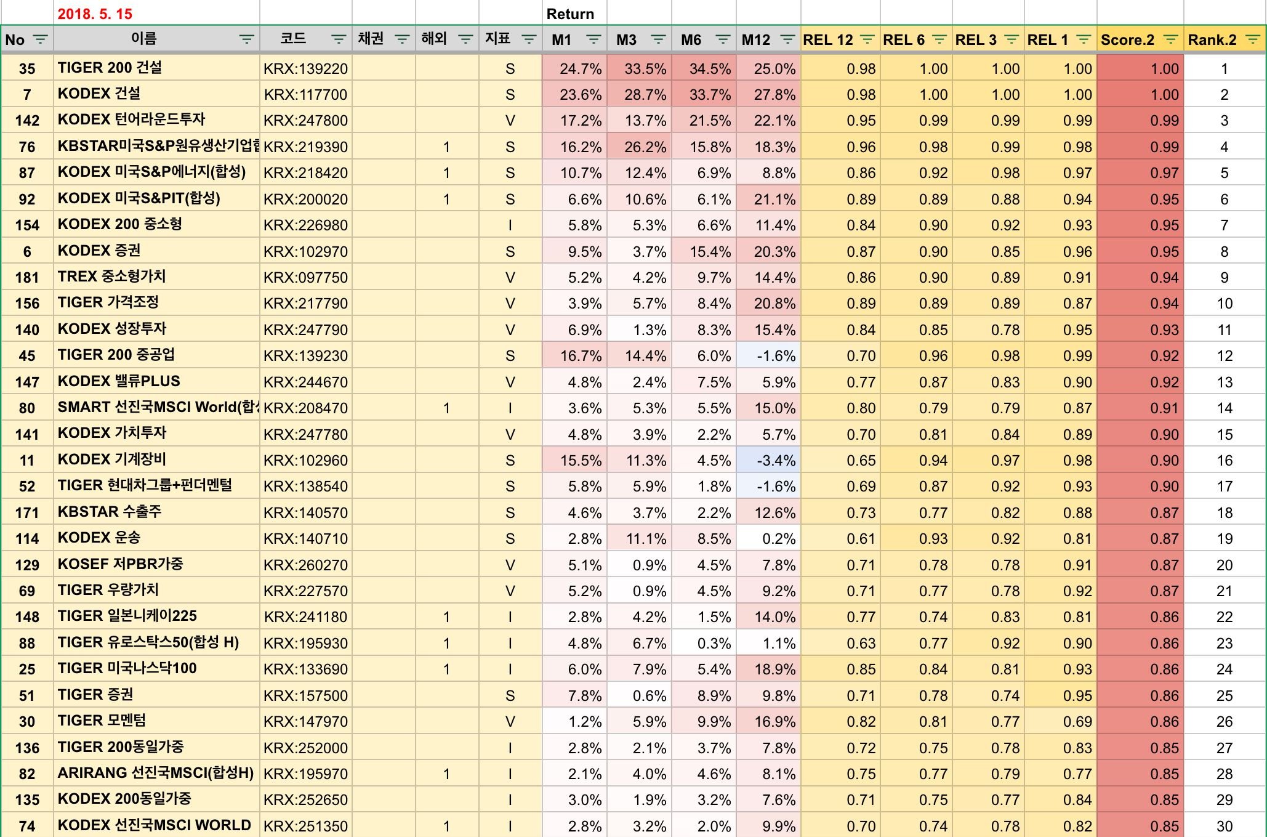Open the M6 column filter icon
The height and width of the screenshot is (837, 1267).
pos(723,39)
